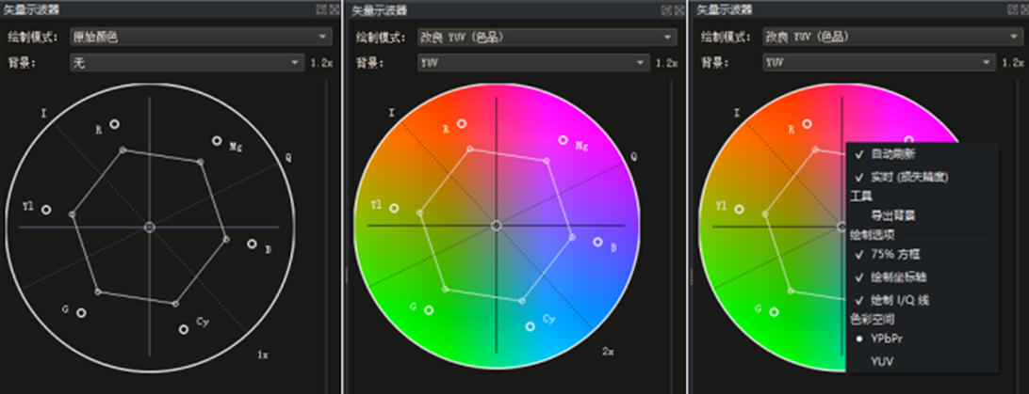Close the middle 矢量示波器 panel
Viewport: 1029px width, 394px height.
(x=678, y=9)
